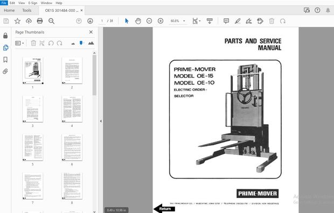334x213 pixels.
Task: Click the Return arrow button on page
Action: coord(164,209)
